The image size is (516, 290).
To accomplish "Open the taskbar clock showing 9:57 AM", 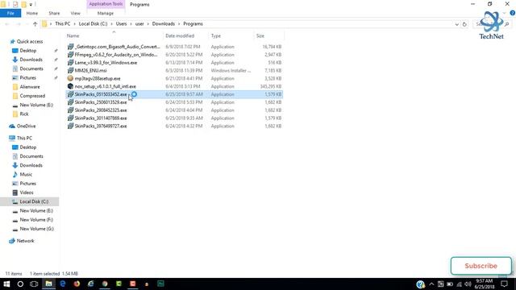I will coord(485,284).
